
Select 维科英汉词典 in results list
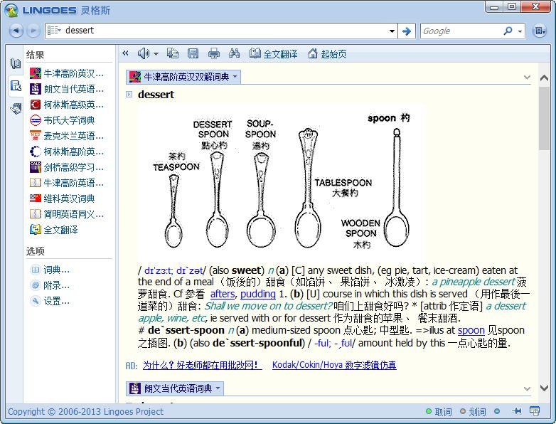click(x=63, y=198)
